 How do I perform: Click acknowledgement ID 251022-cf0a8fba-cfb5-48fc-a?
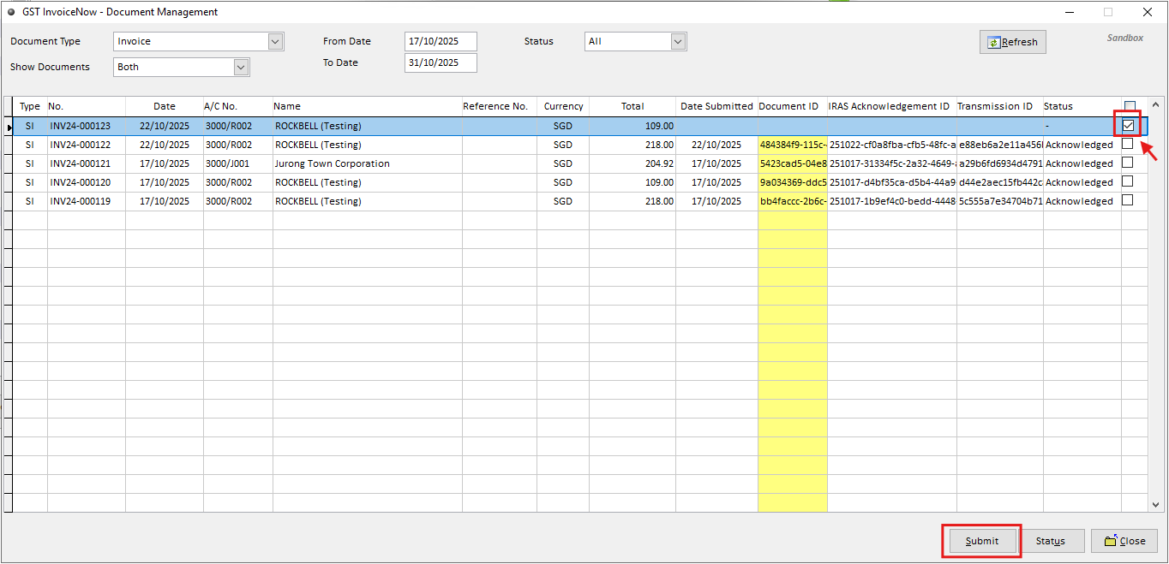(x=892, y=145)
